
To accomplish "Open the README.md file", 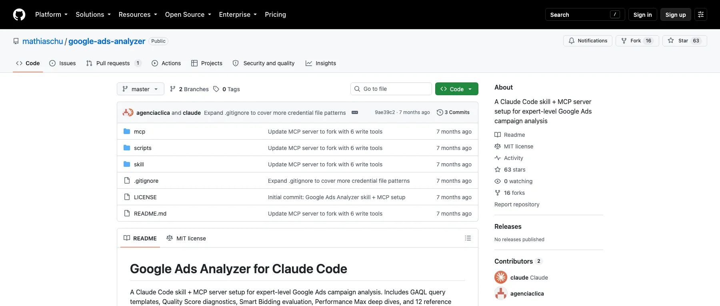I will (150, 214).
